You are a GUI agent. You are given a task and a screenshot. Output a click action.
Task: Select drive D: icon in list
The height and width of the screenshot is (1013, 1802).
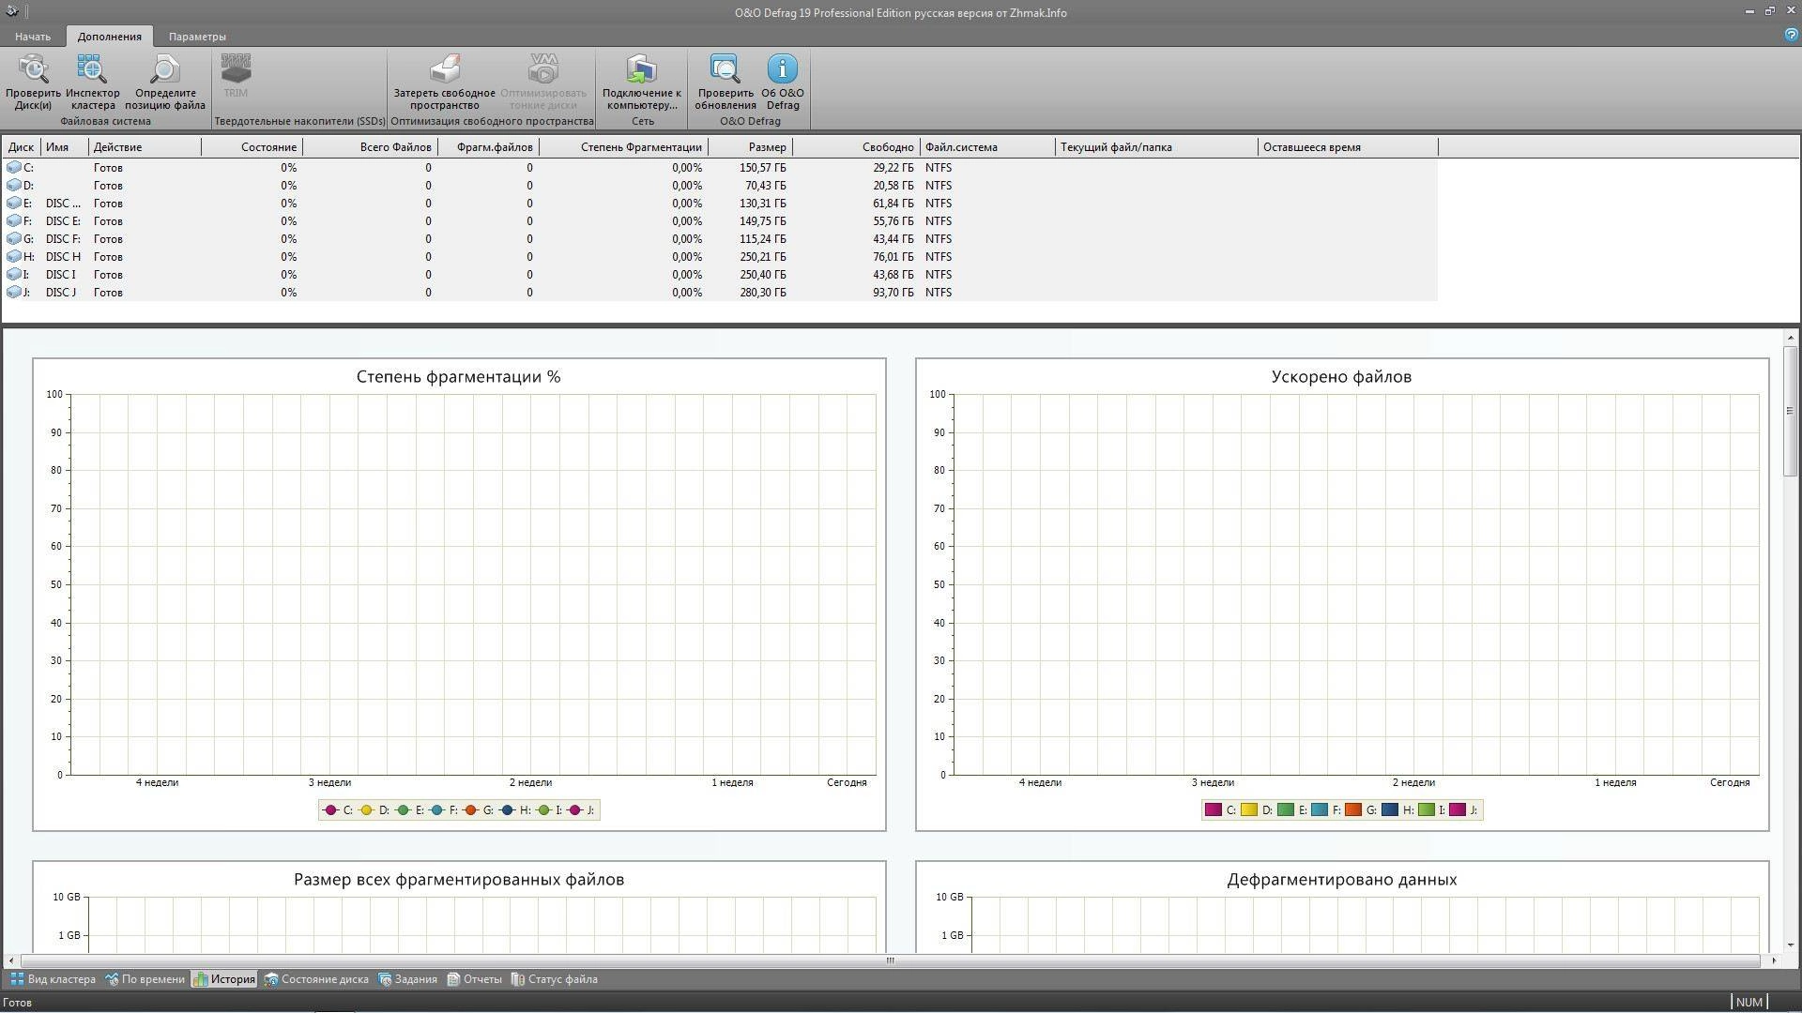pyautogui.click(x=14, y=186)
